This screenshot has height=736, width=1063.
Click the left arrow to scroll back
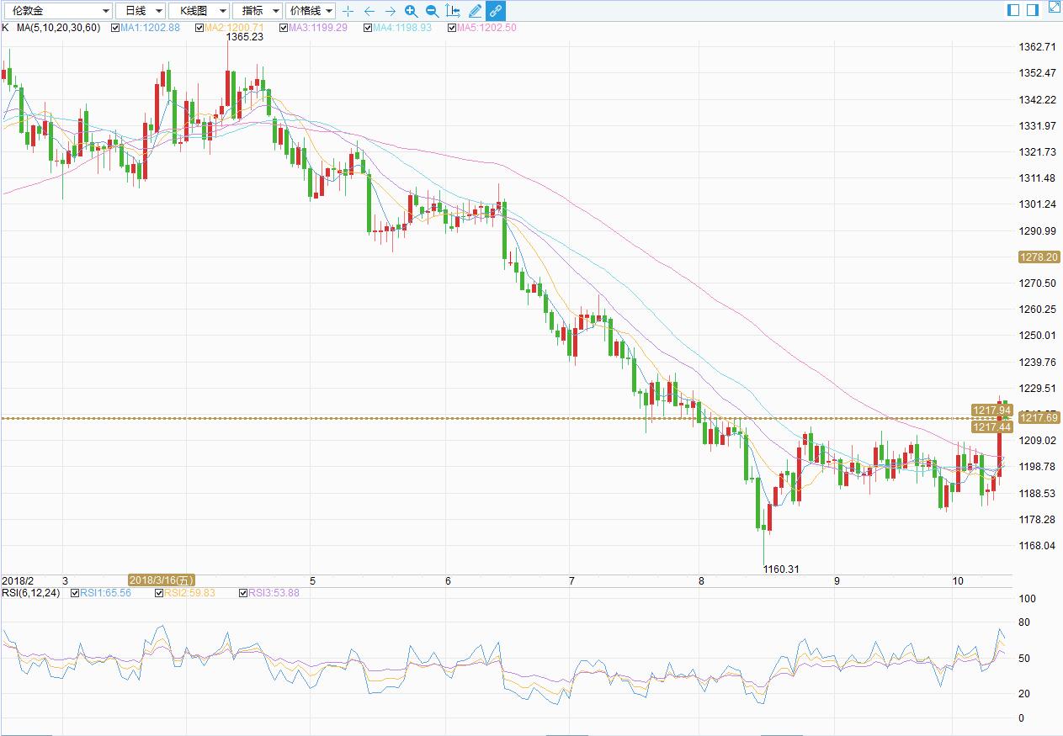click(369, 11)
